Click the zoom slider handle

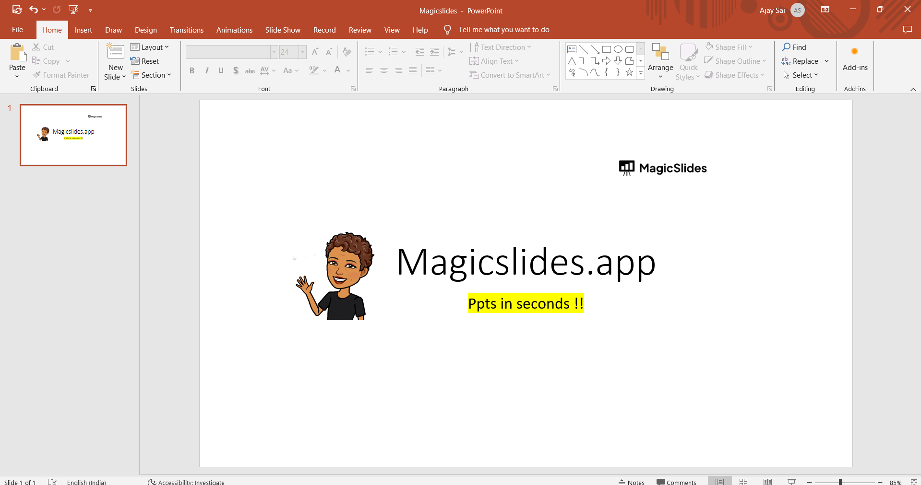[x=840, y=482]
